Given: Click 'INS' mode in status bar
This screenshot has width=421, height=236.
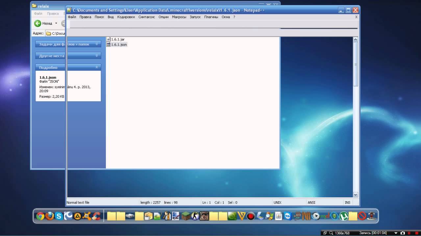Looking at the screenshot, I should coord(347,203).
